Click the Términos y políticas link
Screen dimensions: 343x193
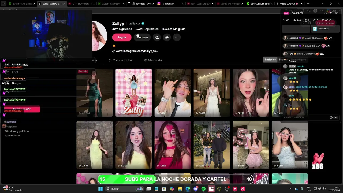[17, 131]
